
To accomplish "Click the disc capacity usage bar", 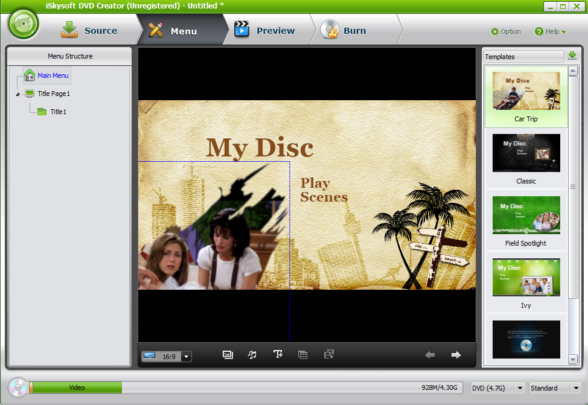I will [x=241, y=387].
